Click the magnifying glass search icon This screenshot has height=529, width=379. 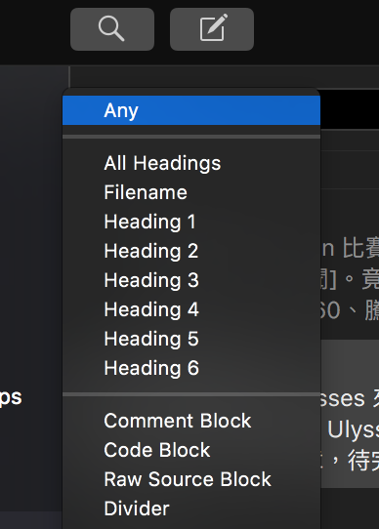click(x=112, y=29)
